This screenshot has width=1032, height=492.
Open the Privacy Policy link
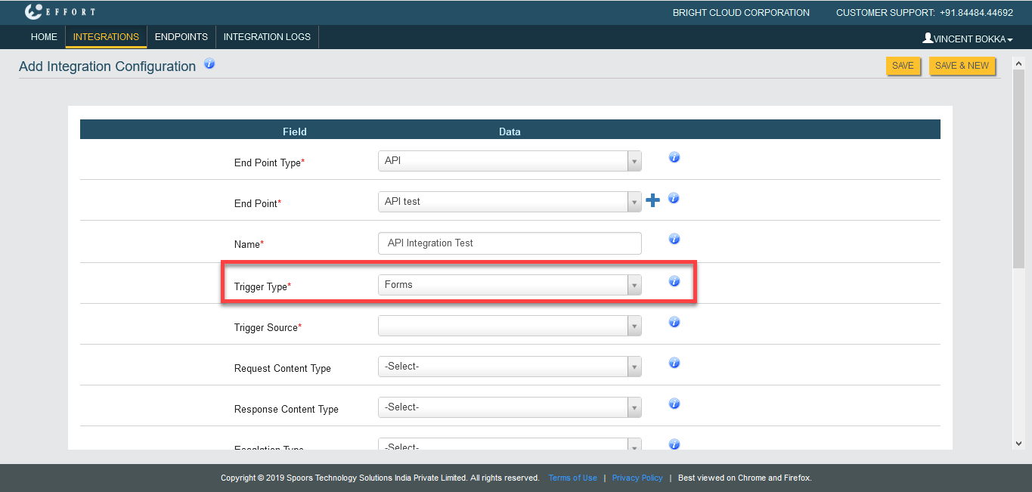pyautogui.click(x=637, y=478)
